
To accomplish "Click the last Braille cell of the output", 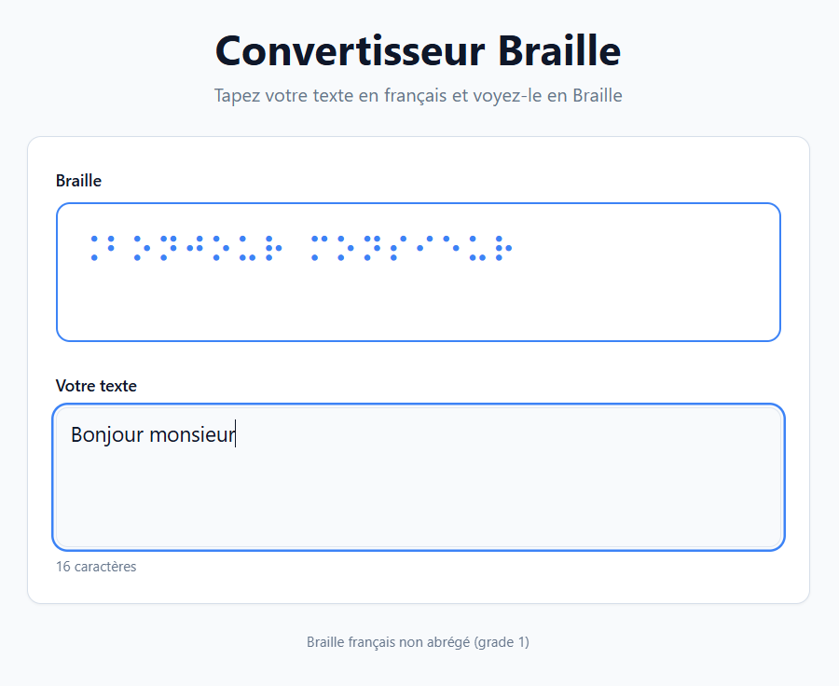I will coord(504,247).
